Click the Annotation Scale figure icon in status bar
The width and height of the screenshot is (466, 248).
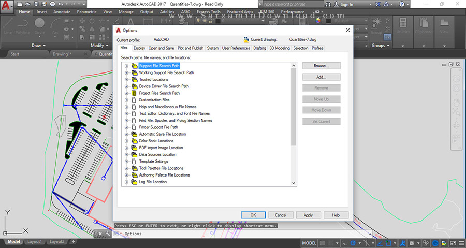click(403, 243)
